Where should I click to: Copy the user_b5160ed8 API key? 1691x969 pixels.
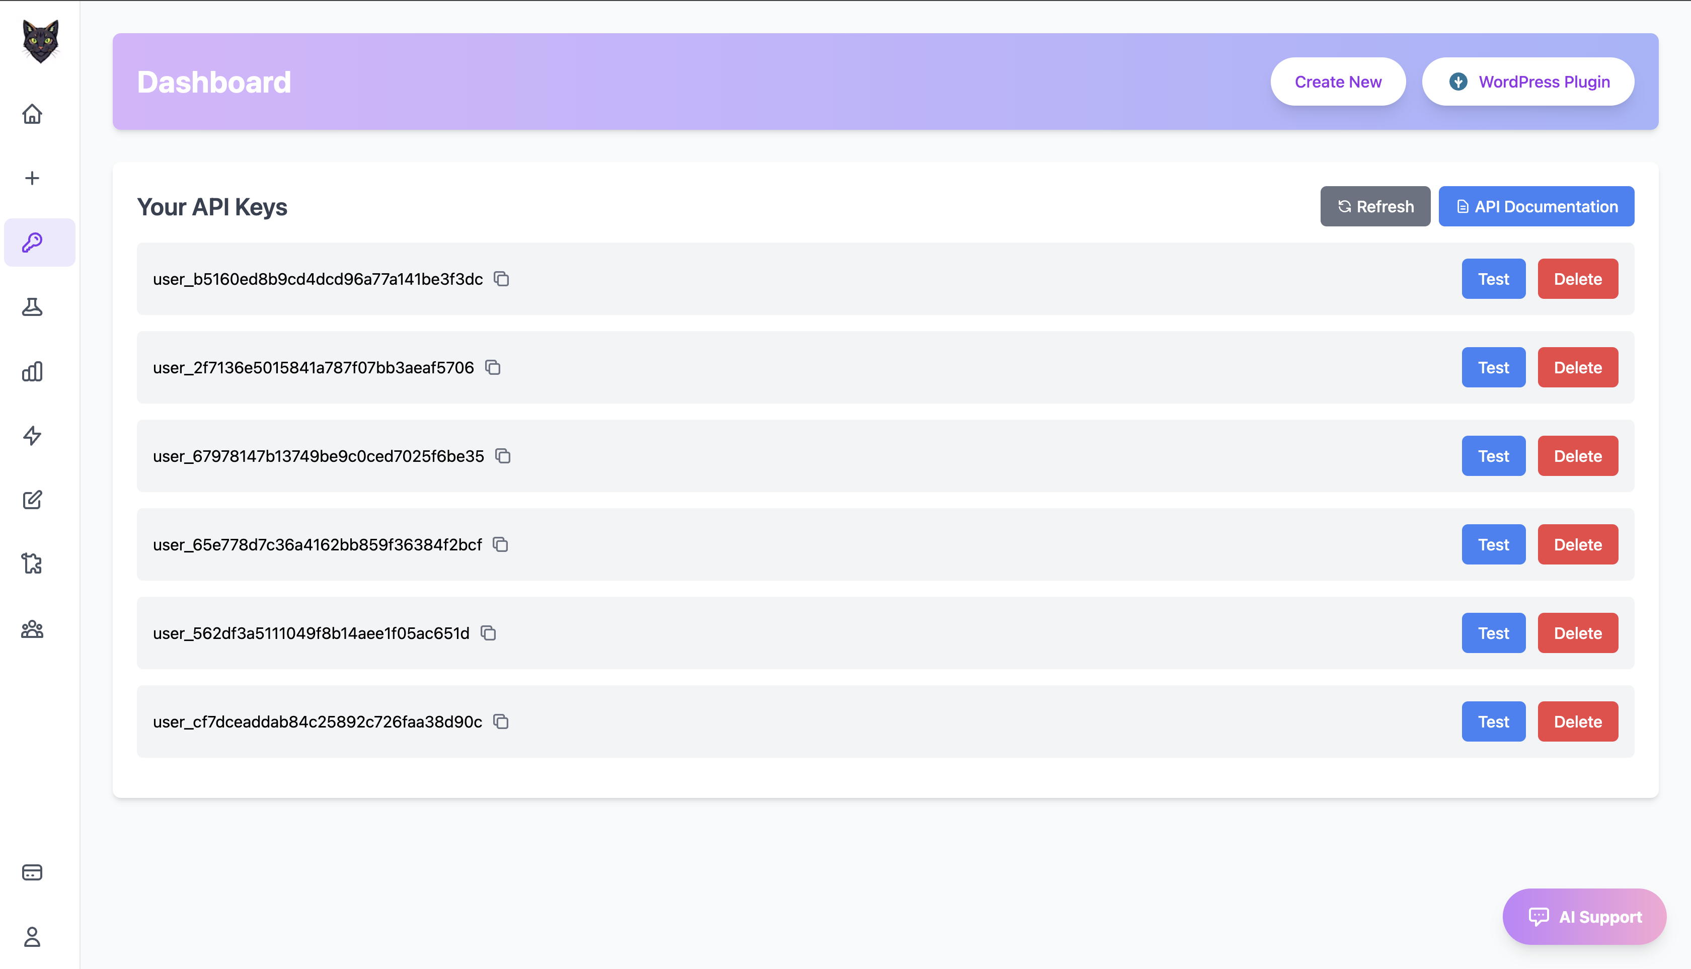tap(501, 279)
